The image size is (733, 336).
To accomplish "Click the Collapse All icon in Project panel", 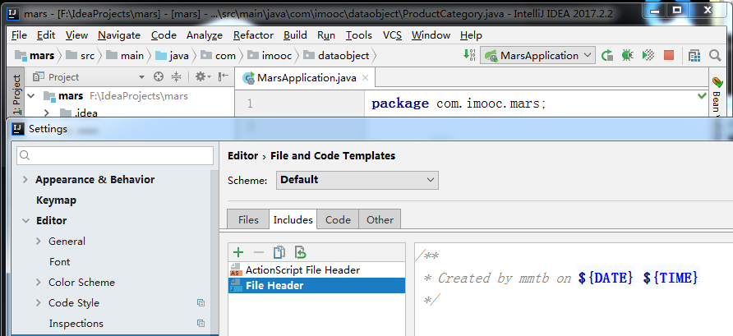I will point(176,76).
